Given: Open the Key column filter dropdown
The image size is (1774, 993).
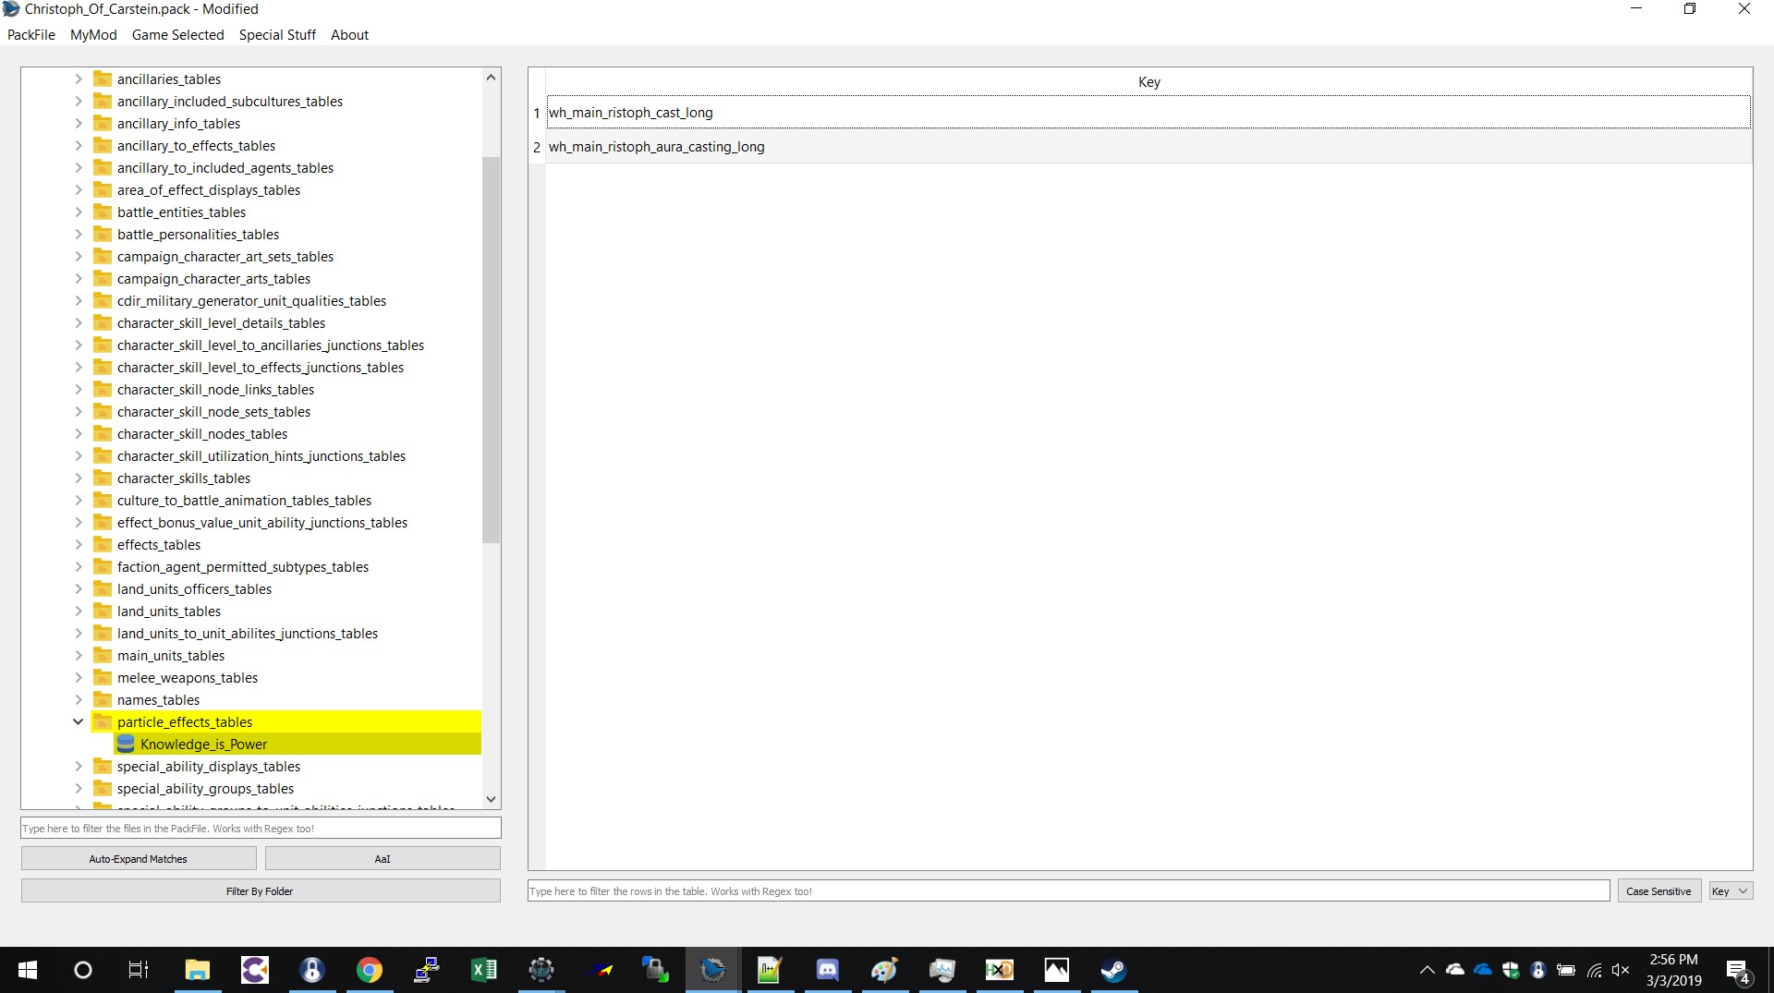Looking at the screenshot, I should click(1730, 891).
